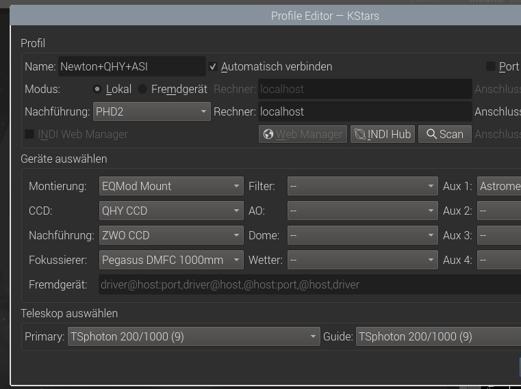Click the Scan magnifier icon
Image resolution: width=521 pixels, height=389 pixels.
pos(431,134)
